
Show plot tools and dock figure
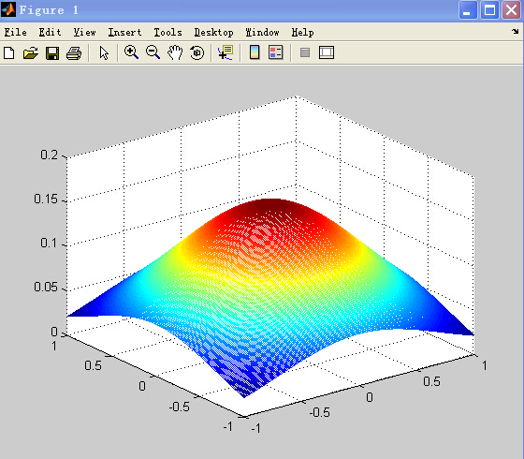[x=327, y=52]
